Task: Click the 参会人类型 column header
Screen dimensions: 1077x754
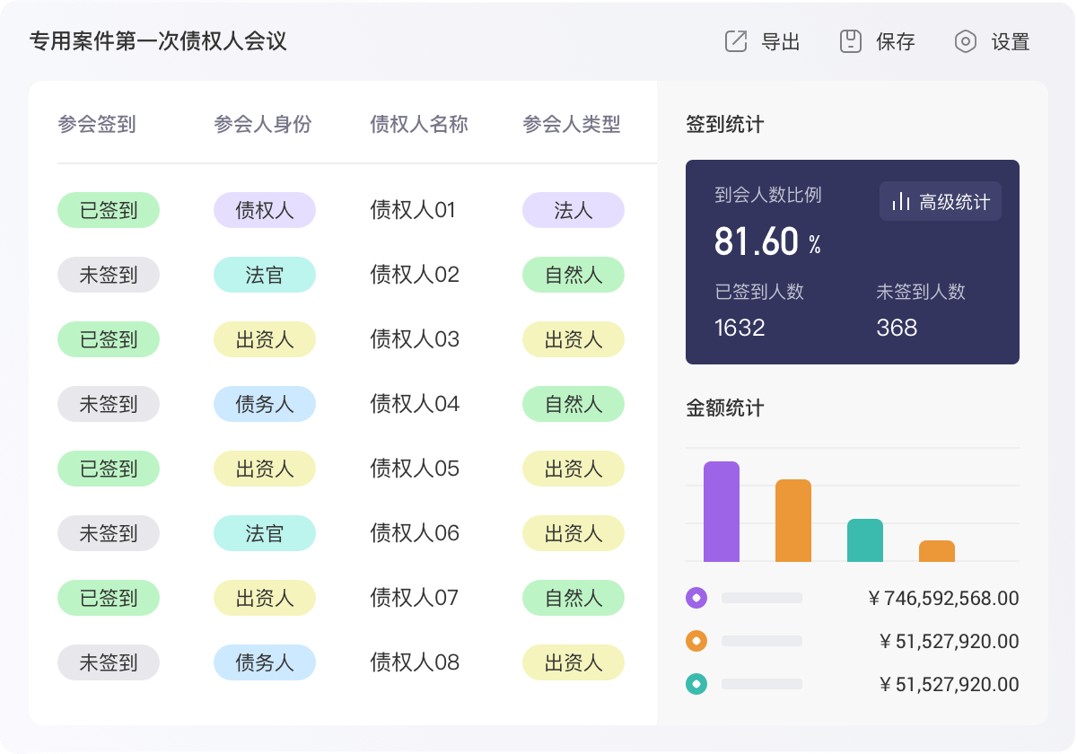Action: click(572, 124)
